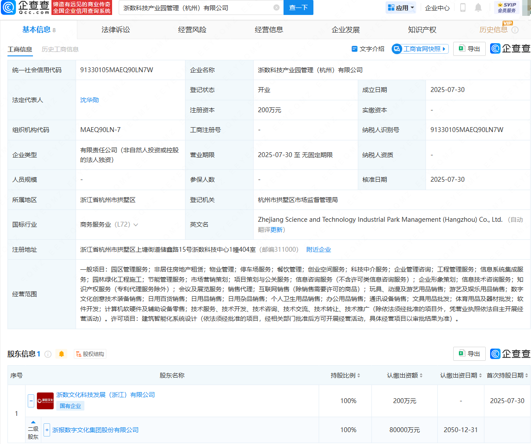Clear the search box with the X icon
531x444 pixels.
(276, 7)
